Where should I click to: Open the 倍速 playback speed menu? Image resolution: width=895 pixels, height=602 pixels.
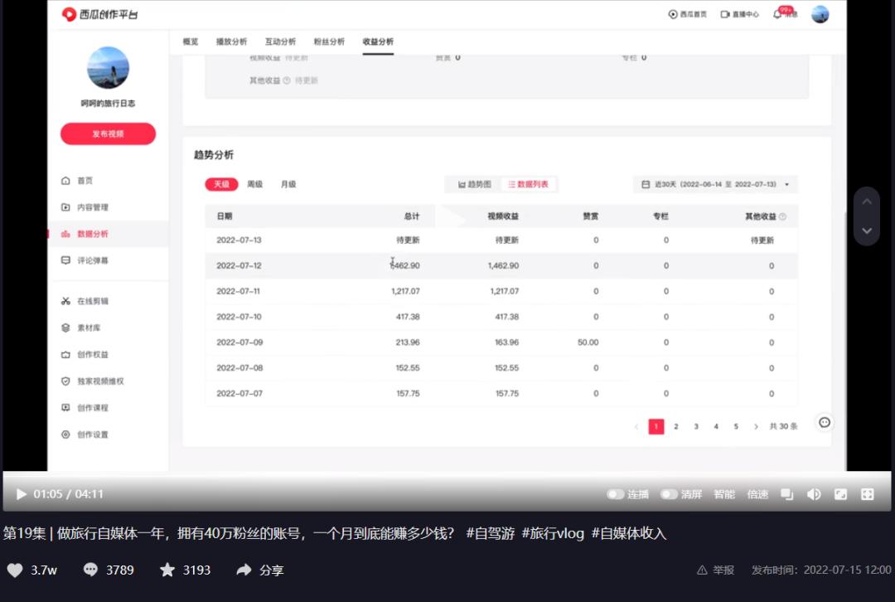(x=757, y=493)
